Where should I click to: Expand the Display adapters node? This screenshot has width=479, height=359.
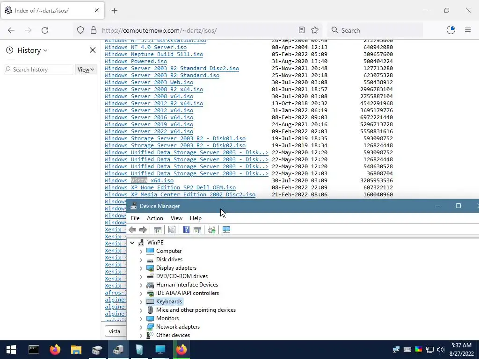coord(141,268)
